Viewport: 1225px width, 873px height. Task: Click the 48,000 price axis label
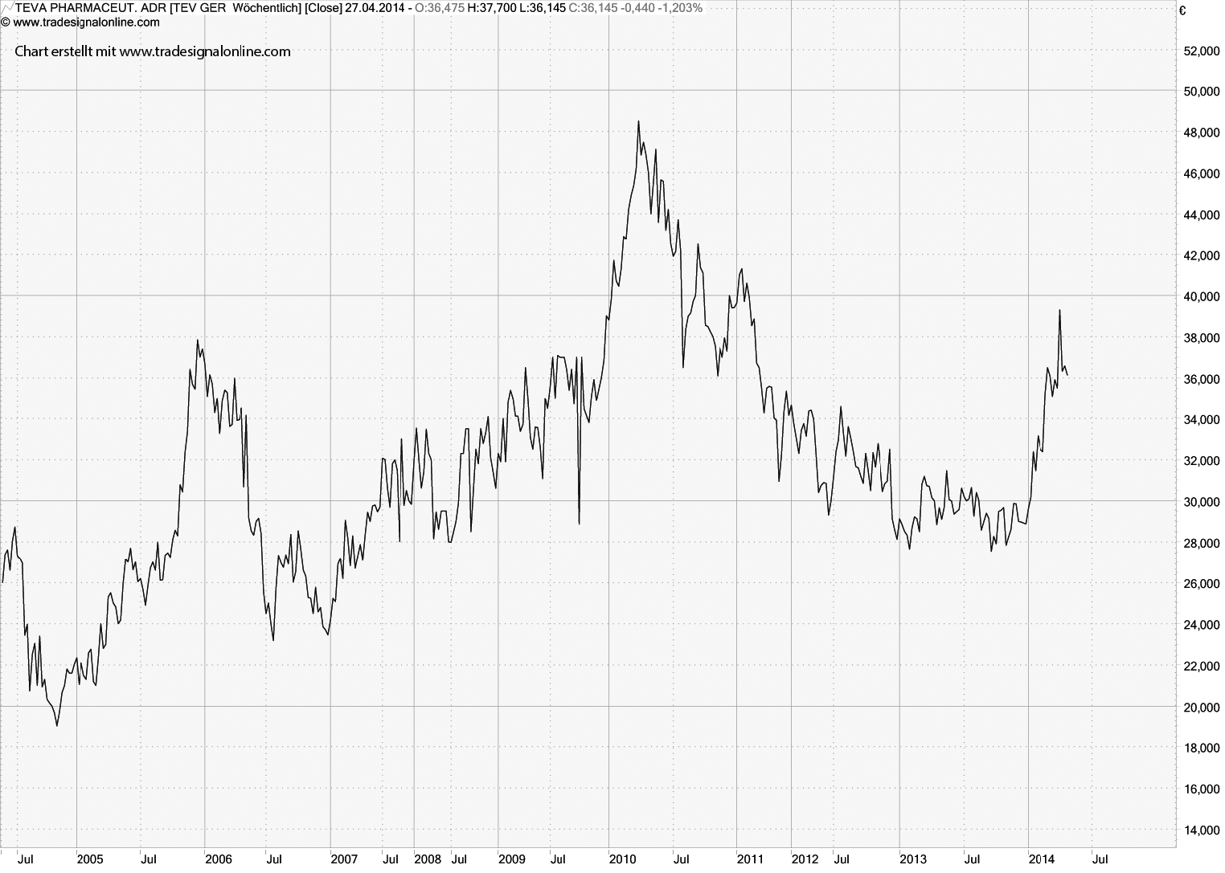coord(1202,133)
